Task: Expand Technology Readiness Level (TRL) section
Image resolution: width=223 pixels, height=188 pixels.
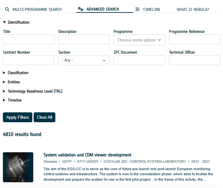Action: (x=35, y=91)
